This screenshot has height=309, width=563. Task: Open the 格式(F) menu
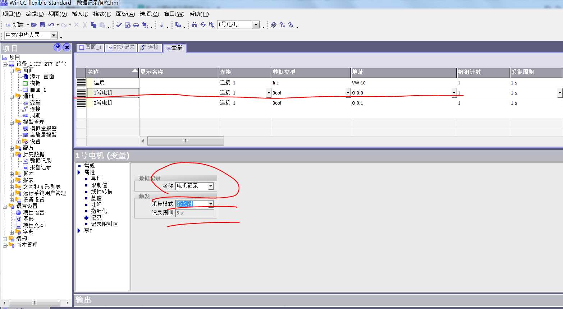point(102,14)
